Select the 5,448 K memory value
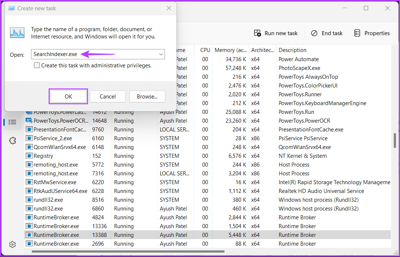The width and height of the screenshot is (400, 257). (x=237, y=235)
